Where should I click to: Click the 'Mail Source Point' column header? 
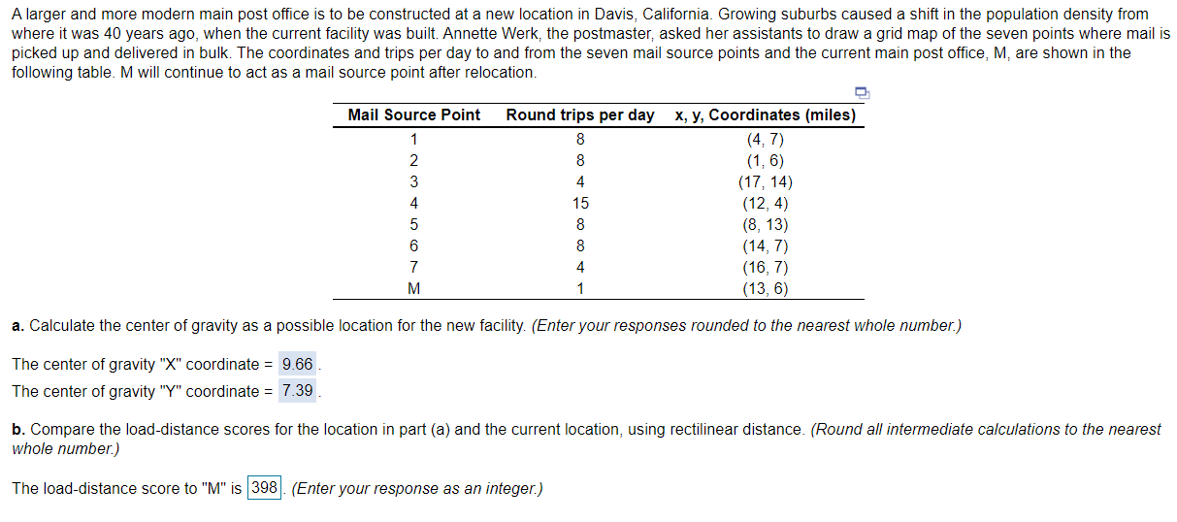pyautogui.click(x=414, y=114)
